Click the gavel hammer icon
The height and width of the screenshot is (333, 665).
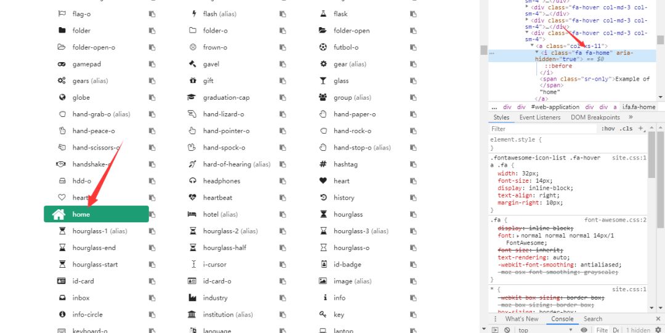(x=193, y=64)
